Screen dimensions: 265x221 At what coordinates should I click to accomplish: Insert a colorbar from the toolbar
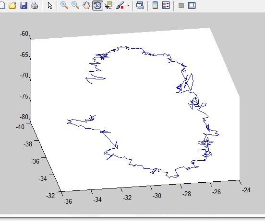[155, 5]
